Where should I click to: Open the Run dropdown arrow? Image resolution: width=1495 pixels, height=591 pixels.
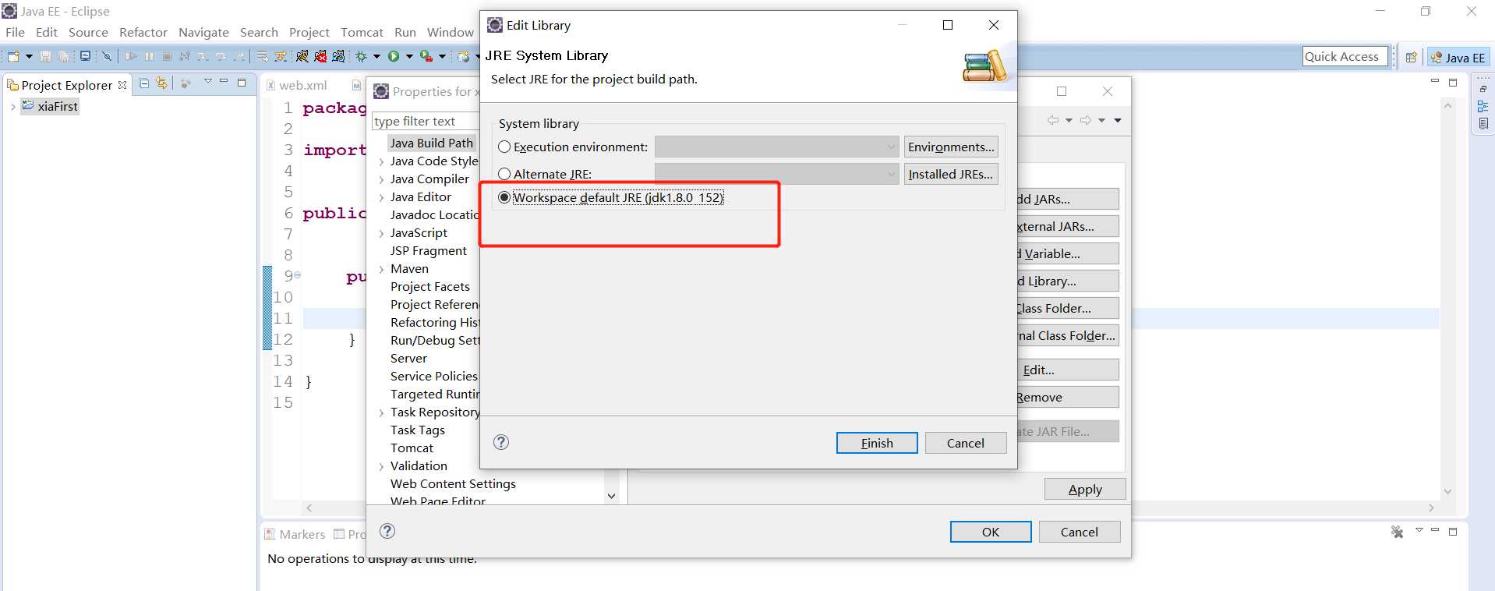click(x=409, y=56)
